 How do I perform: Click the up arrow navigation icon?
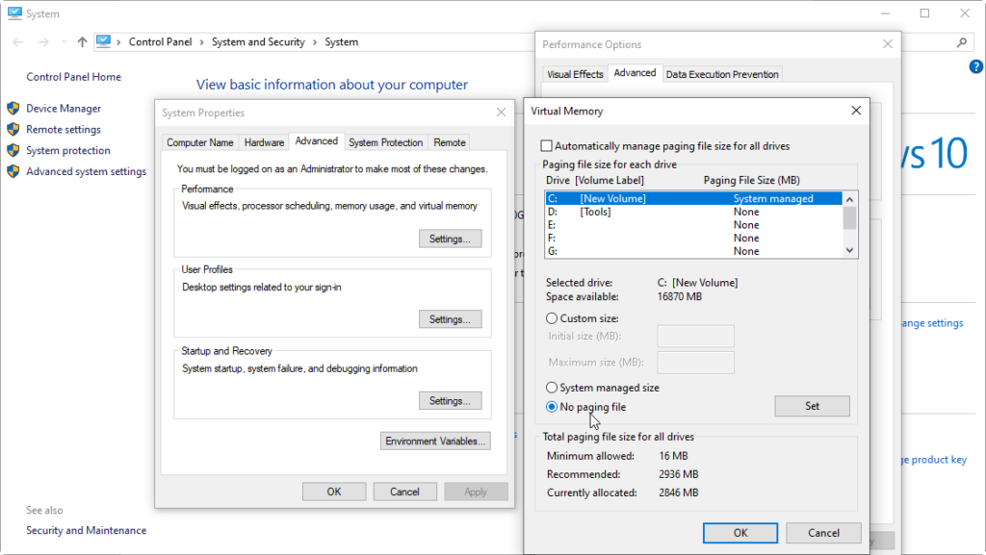tap(82, 42)
